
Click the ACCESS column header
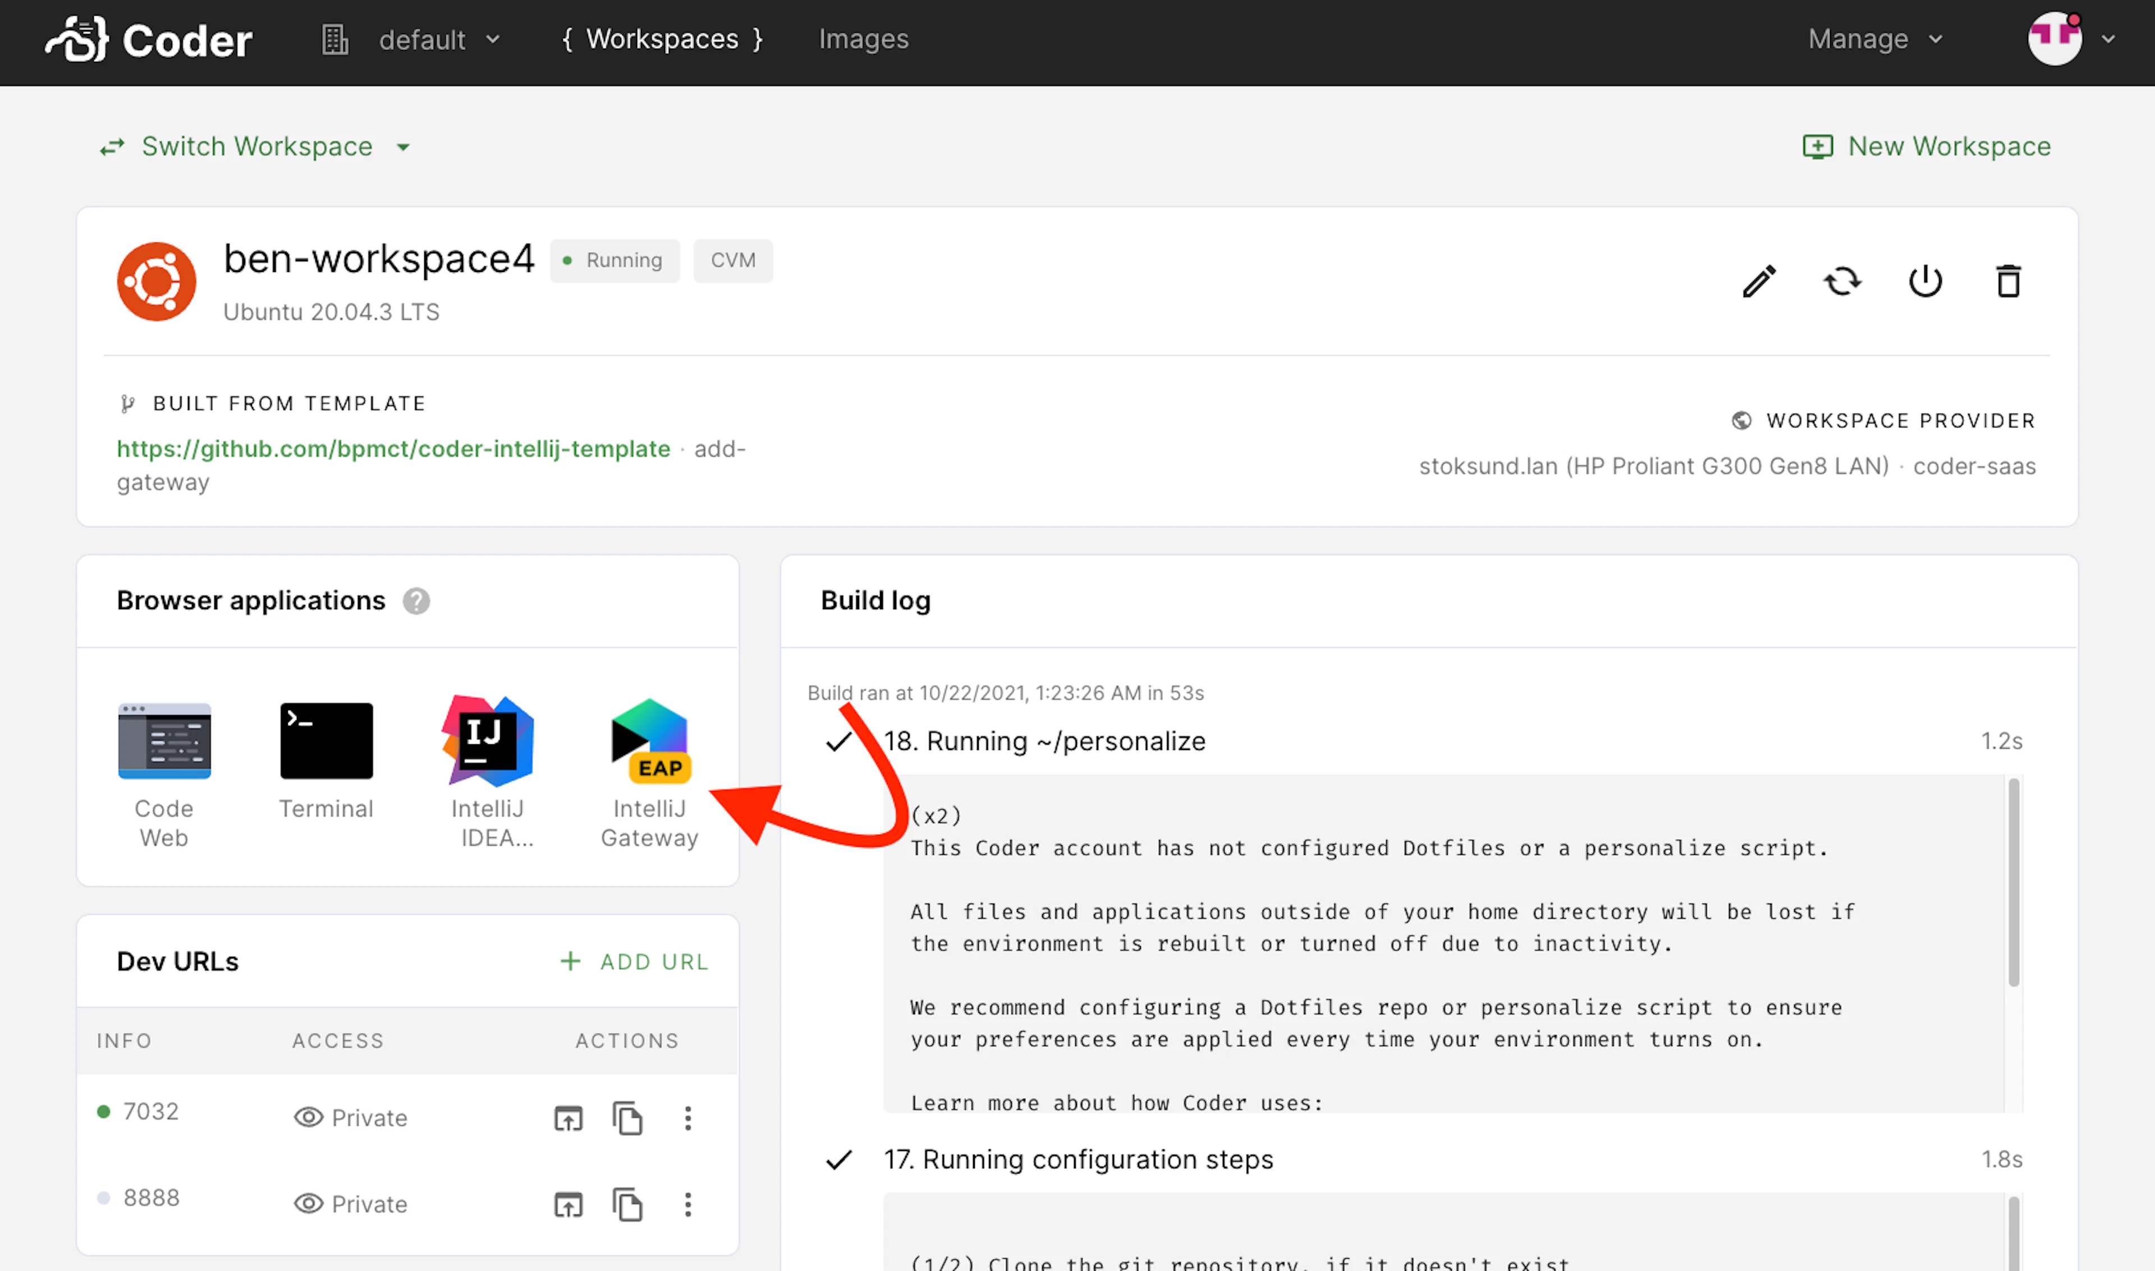[x=338, y=1040]
